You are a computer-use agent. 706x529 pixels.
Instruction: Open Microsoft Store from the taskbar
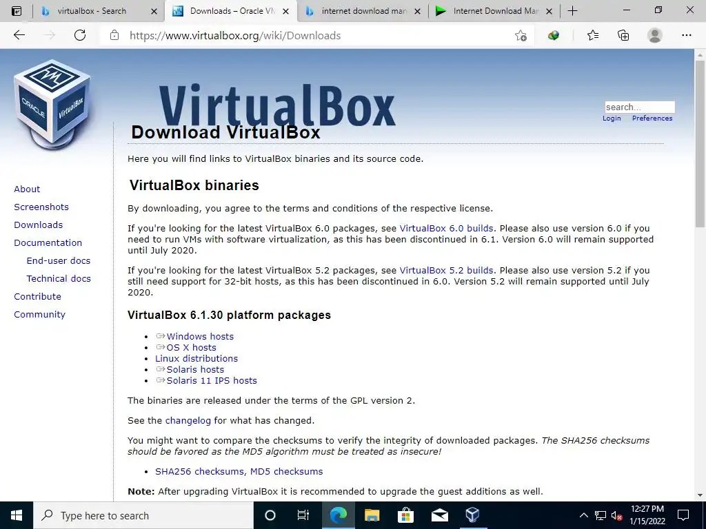point(405,515)
